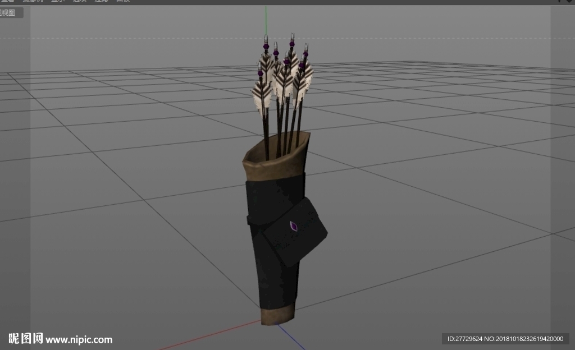This screenshot has height=350, width=575.
Task: Select the leftmost lower white feather fletching
Action: point(262,96)
